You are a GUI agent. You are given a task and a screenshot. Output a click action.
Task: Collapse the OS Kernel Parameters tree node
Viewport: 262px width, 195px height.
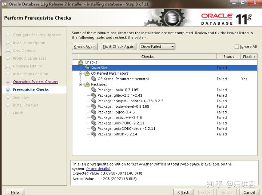click(81, 73)
